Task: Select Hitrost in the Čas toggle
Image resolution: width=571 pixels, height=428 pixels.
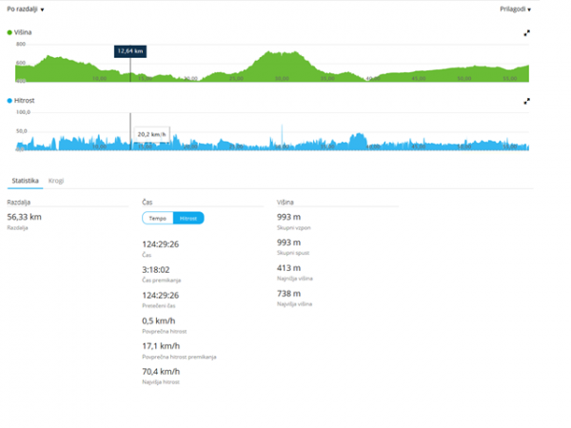Action: 188,218
